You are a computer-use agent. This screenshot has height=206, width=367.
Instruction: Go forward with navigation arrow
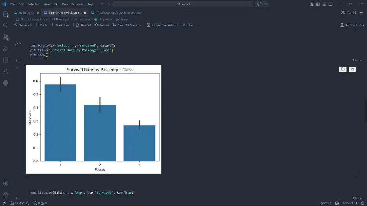(108, 4)
